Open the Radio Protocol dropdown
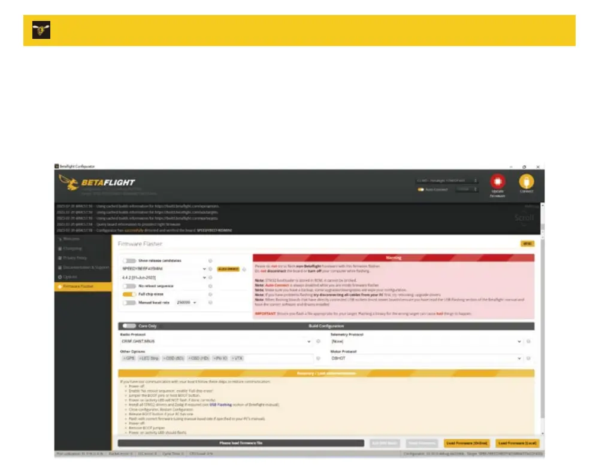 coord(216,341)
